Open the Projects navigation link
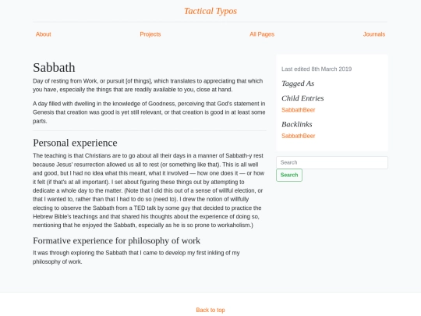421x316 pixels. click(150, 34)
